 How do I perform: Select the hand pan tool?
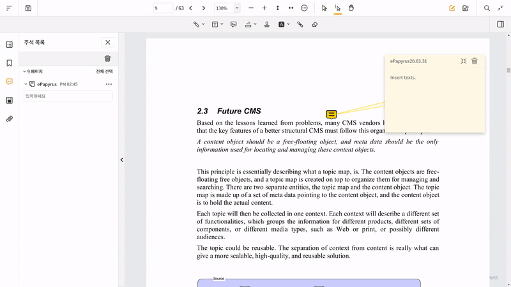(351, 8)
